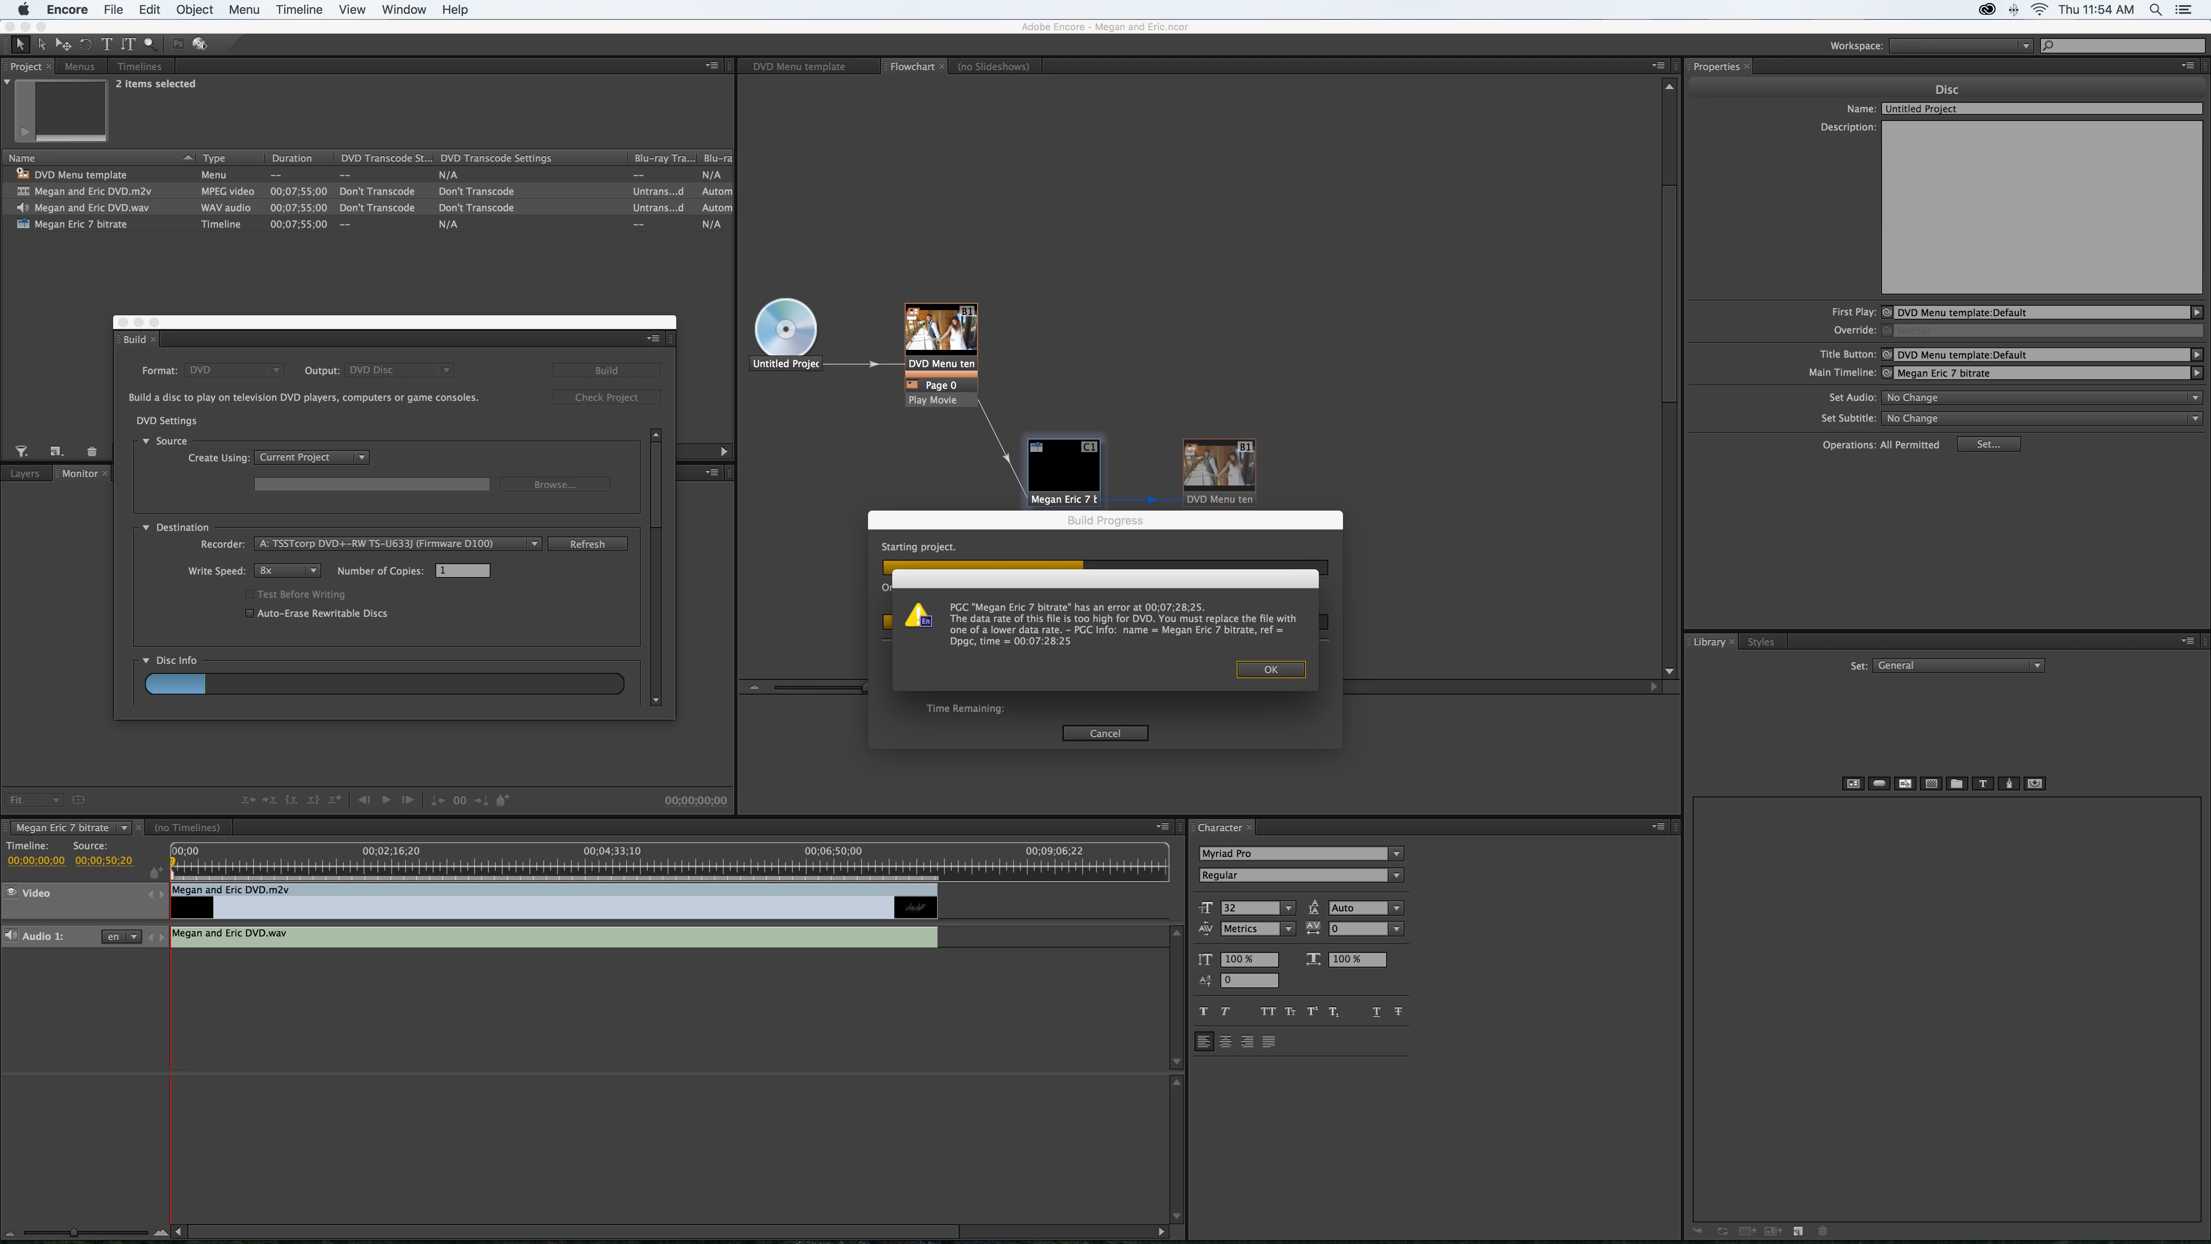The image size is (2211, 1244).
Task: Click the Number of Copies field
Action: click(x=462, y=570)
